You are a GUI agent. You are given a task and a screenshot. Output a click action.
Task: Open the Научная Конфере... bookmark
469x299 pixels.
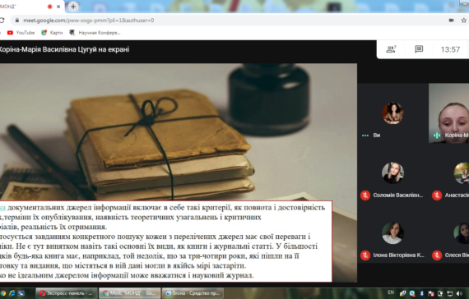tap(95, 33)
